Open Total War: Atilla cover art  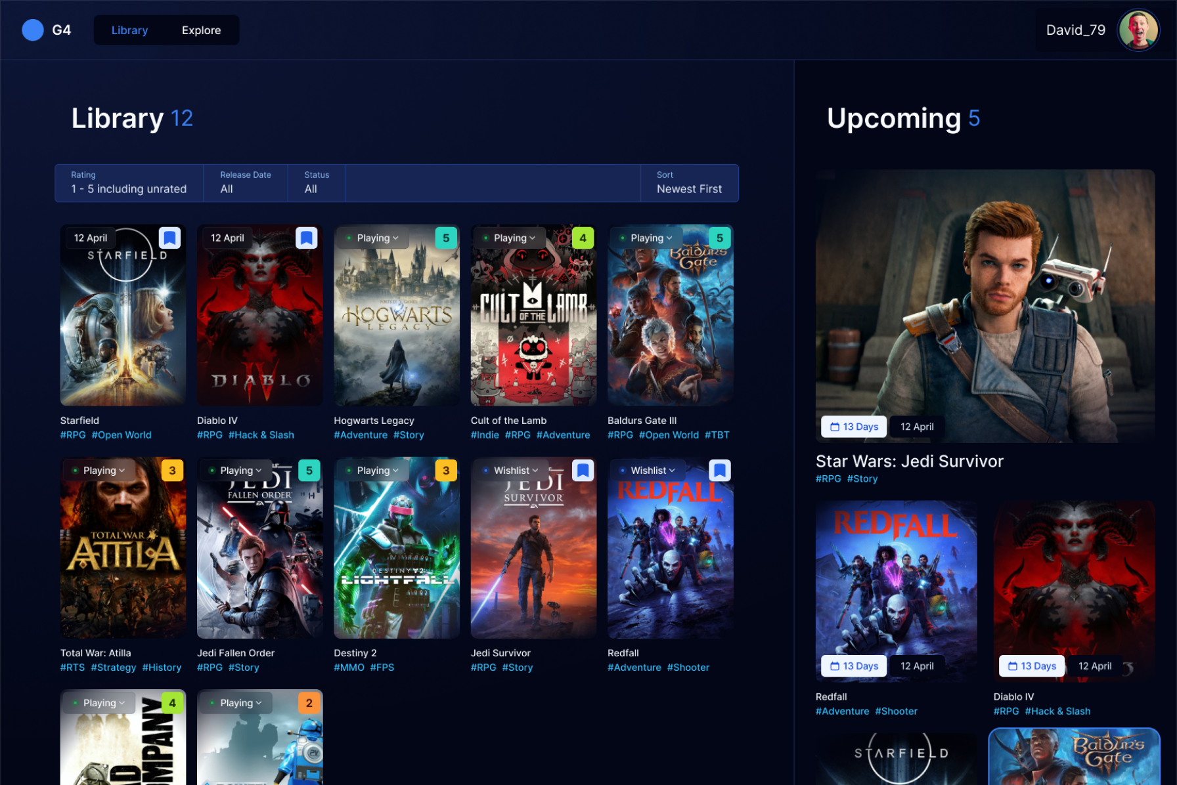(123, 547)
